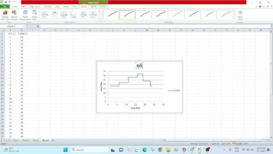The width and height of the screenshot is (273, 154).
Task: Click the horizontal Axis Title below chart
Action: pyautogui.click(x=135, y=108)
